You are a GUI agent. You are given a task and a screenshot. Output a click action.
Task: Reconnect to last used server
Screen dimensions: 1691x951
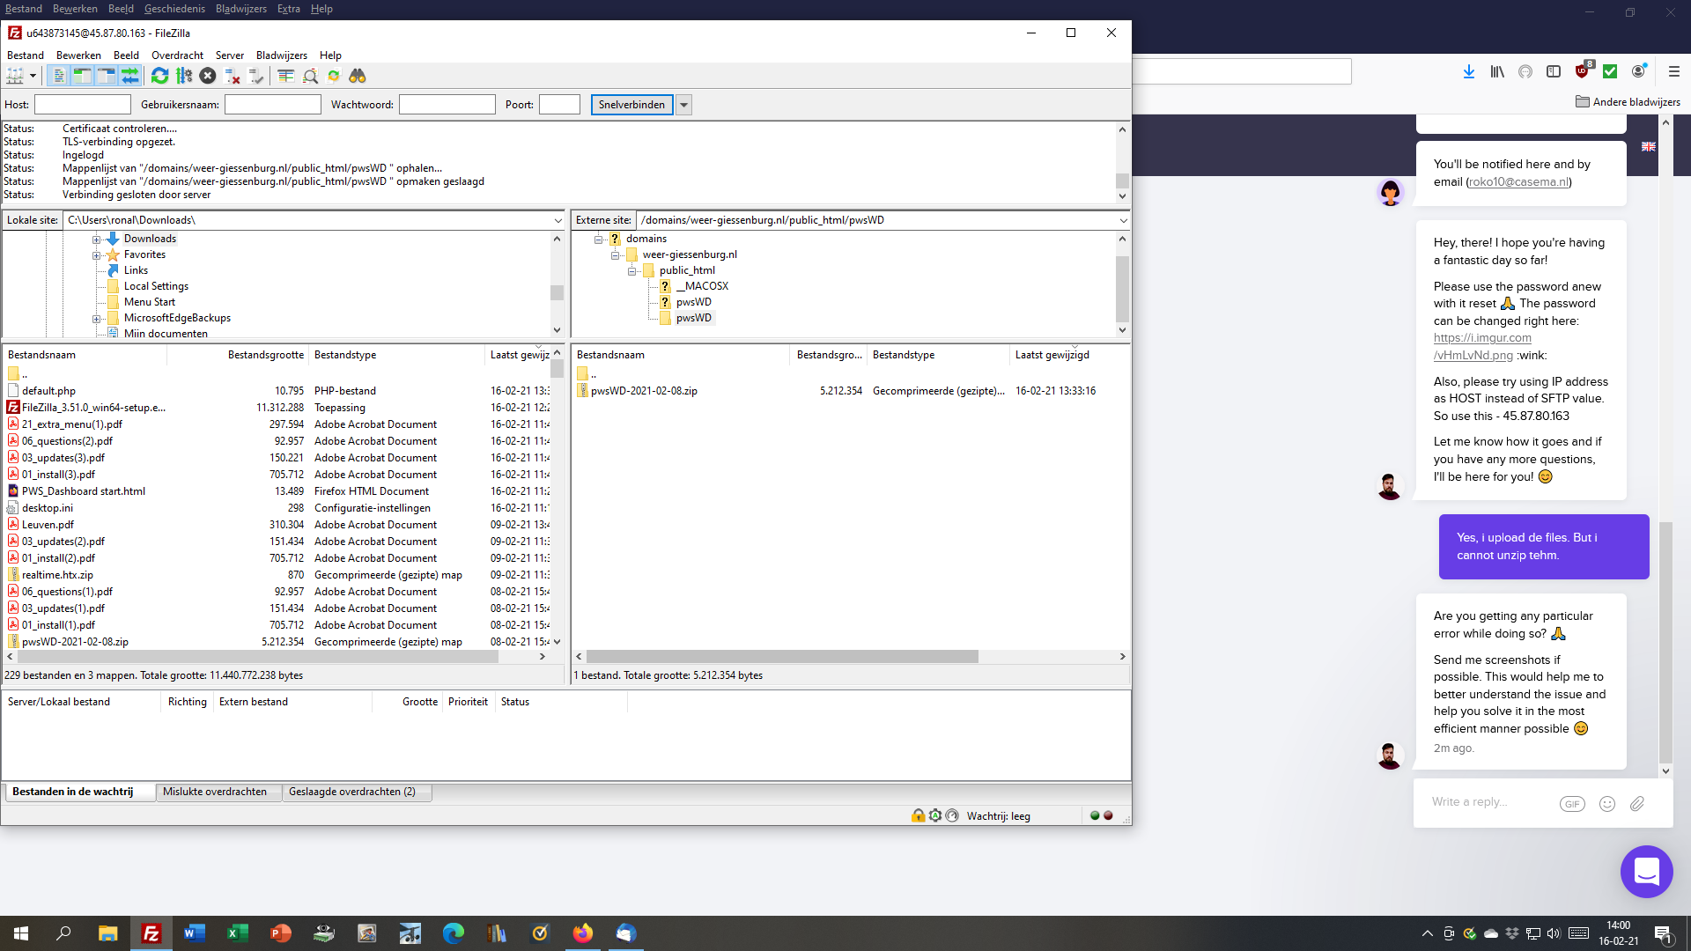tap(255, 77)
